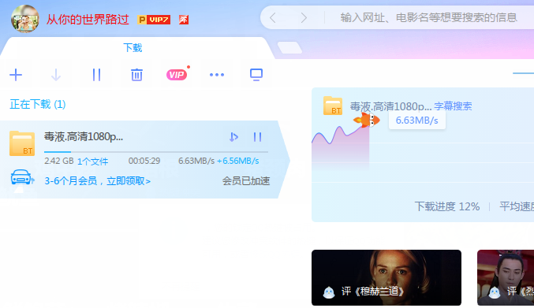This screenshot has height=308, width=534.
Task: Click the 平均速度 label
Action: (517, 206)
